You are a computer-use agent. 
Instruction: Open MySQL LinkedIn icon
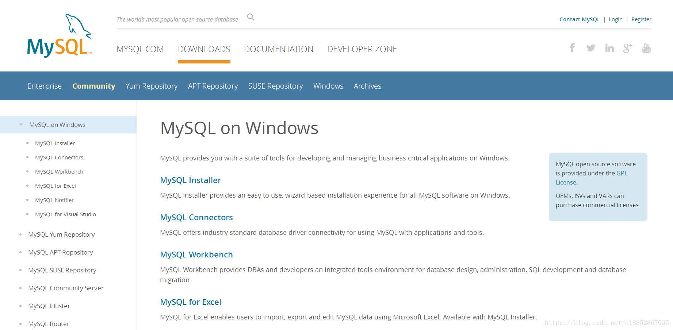coord(609,48)
